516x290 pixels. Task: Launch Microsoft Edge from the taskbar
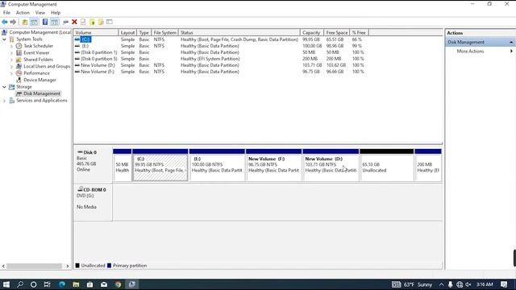coord(62,284)
